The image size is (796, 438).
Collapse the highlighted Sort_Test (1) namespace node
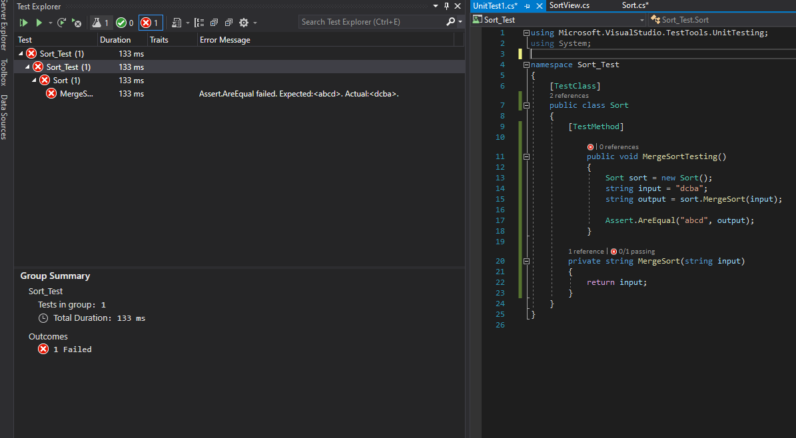pos(27,67)
